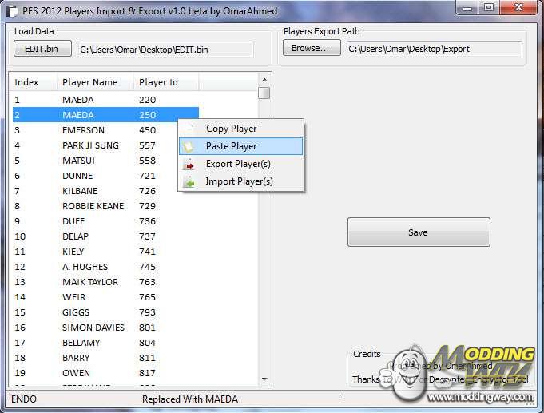Click the Export Player(s) red arrow icon
The image size is (544, 413).
click(x=189, y=165)
